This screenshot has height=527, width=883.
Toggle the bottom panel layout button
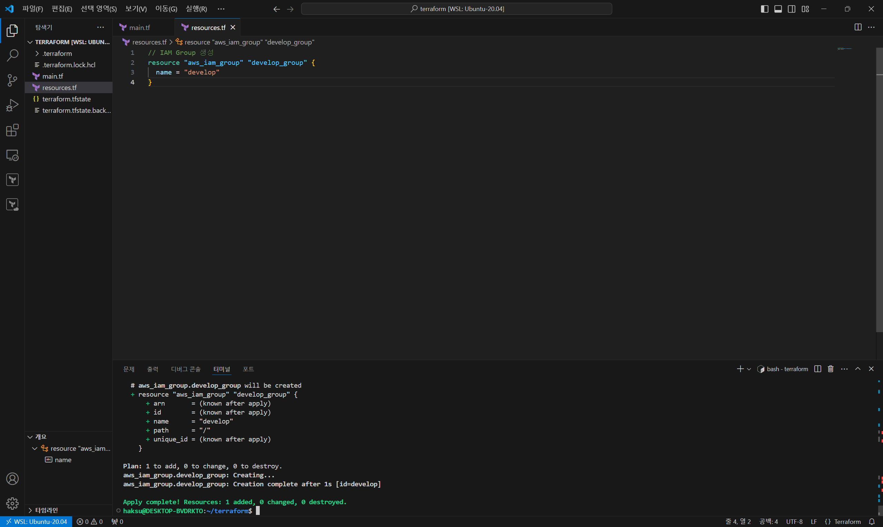click(778, 9)
